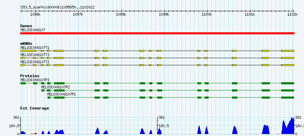Image resolution: width=304 pixels, height=136 pixels.
Task: Click the 1100k ruler mark
Action: pyautogui.click(x=207, y=15)
